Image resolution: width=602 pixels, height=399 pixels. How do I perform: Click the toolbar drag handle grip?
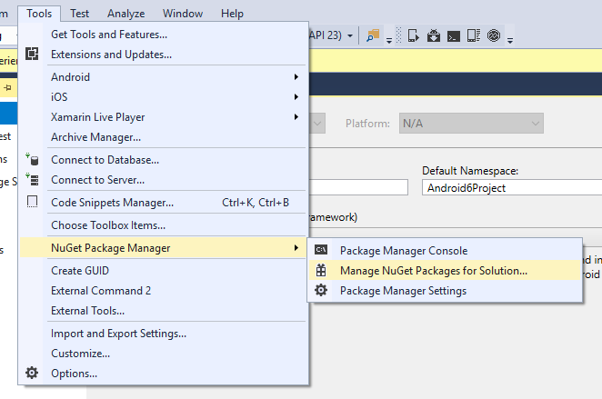[399, 35]
